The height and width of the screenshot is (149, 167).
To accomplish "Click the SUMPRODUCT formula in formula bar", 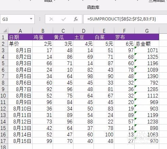I will (x=121, y=19).
